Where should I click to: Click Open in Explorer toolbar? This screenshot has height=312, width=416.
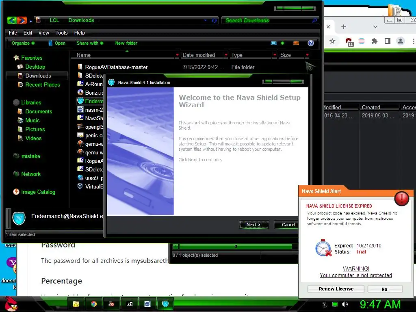click(57, 43)
